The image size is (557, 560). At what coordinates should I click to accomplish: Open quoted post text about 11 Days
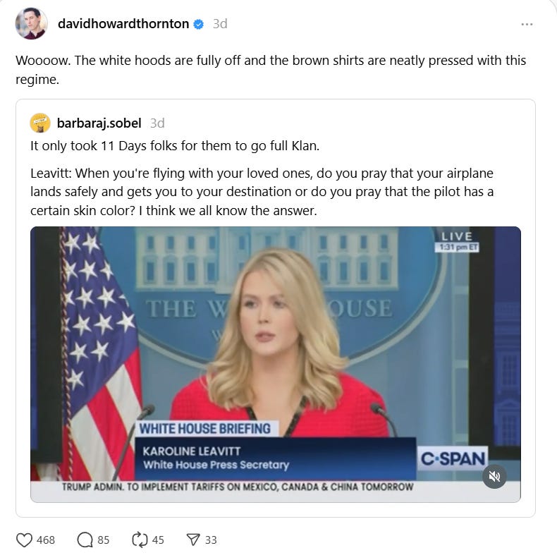175,146
